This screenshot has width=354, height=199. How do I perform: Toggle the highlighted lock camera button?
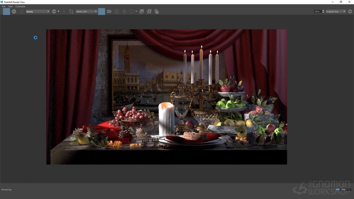coord(102,11)
